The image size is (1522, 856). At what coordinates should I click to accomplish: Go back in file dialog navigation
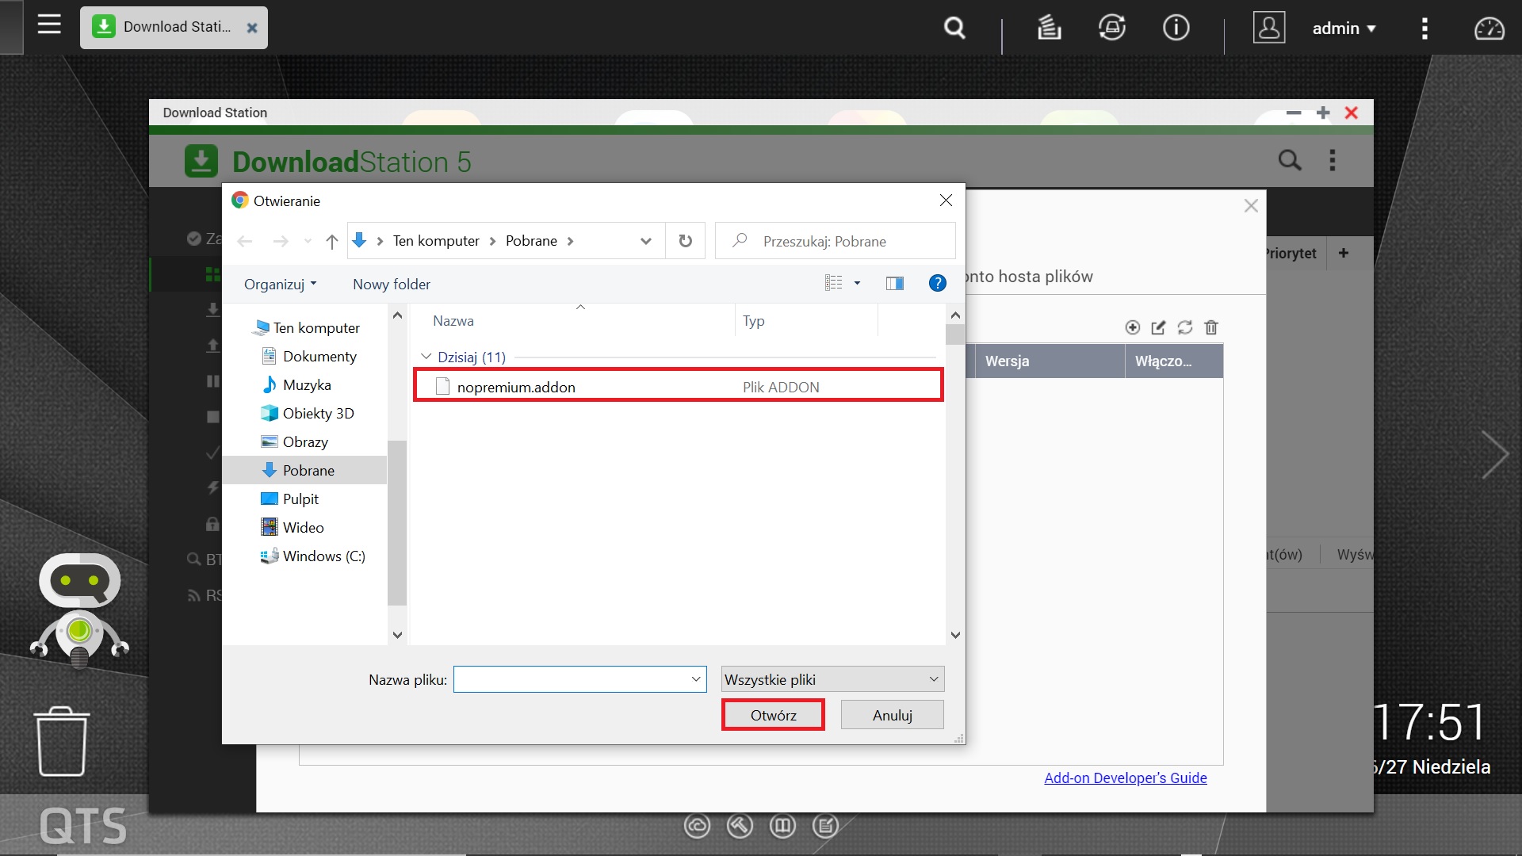245,241
